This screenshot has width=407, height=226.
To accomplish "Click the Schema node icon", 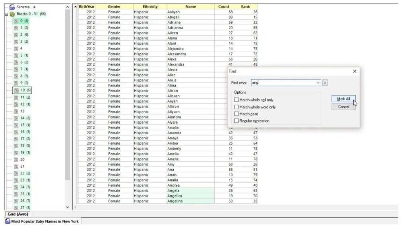I will 12,7.
